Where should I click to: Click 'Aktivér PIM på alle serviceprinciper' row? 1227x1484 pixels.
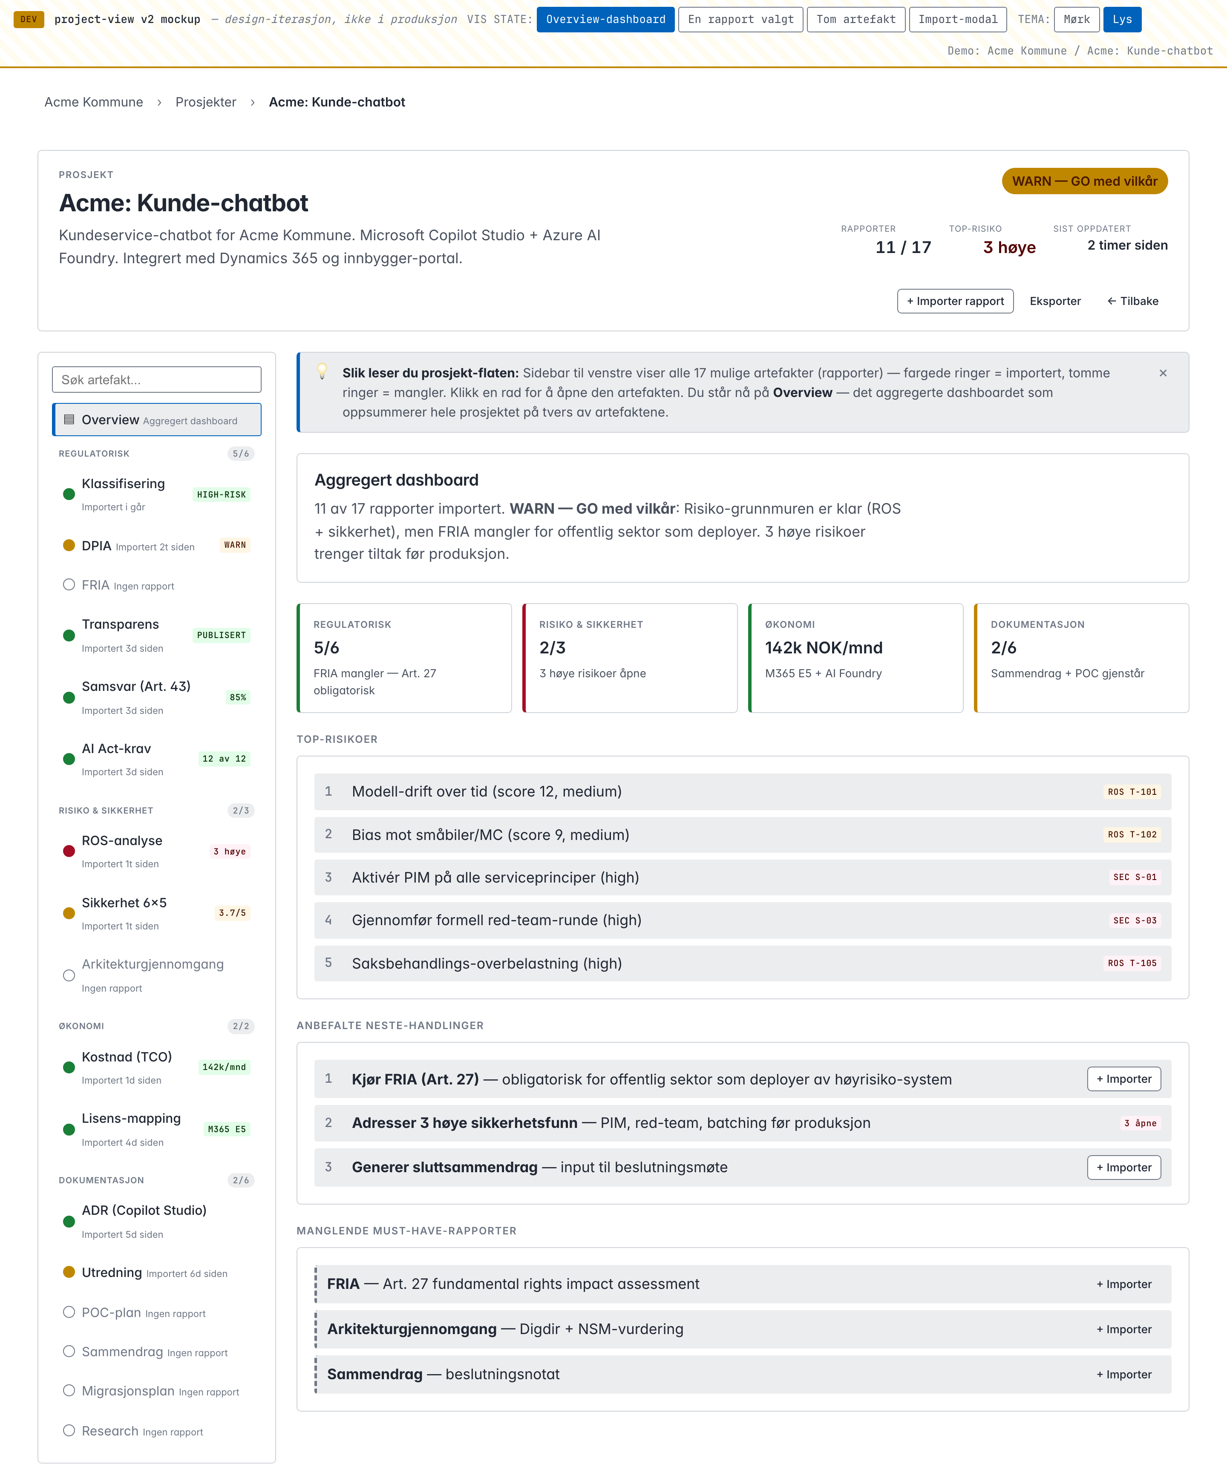pyautogui.click(x=743, y=878)
